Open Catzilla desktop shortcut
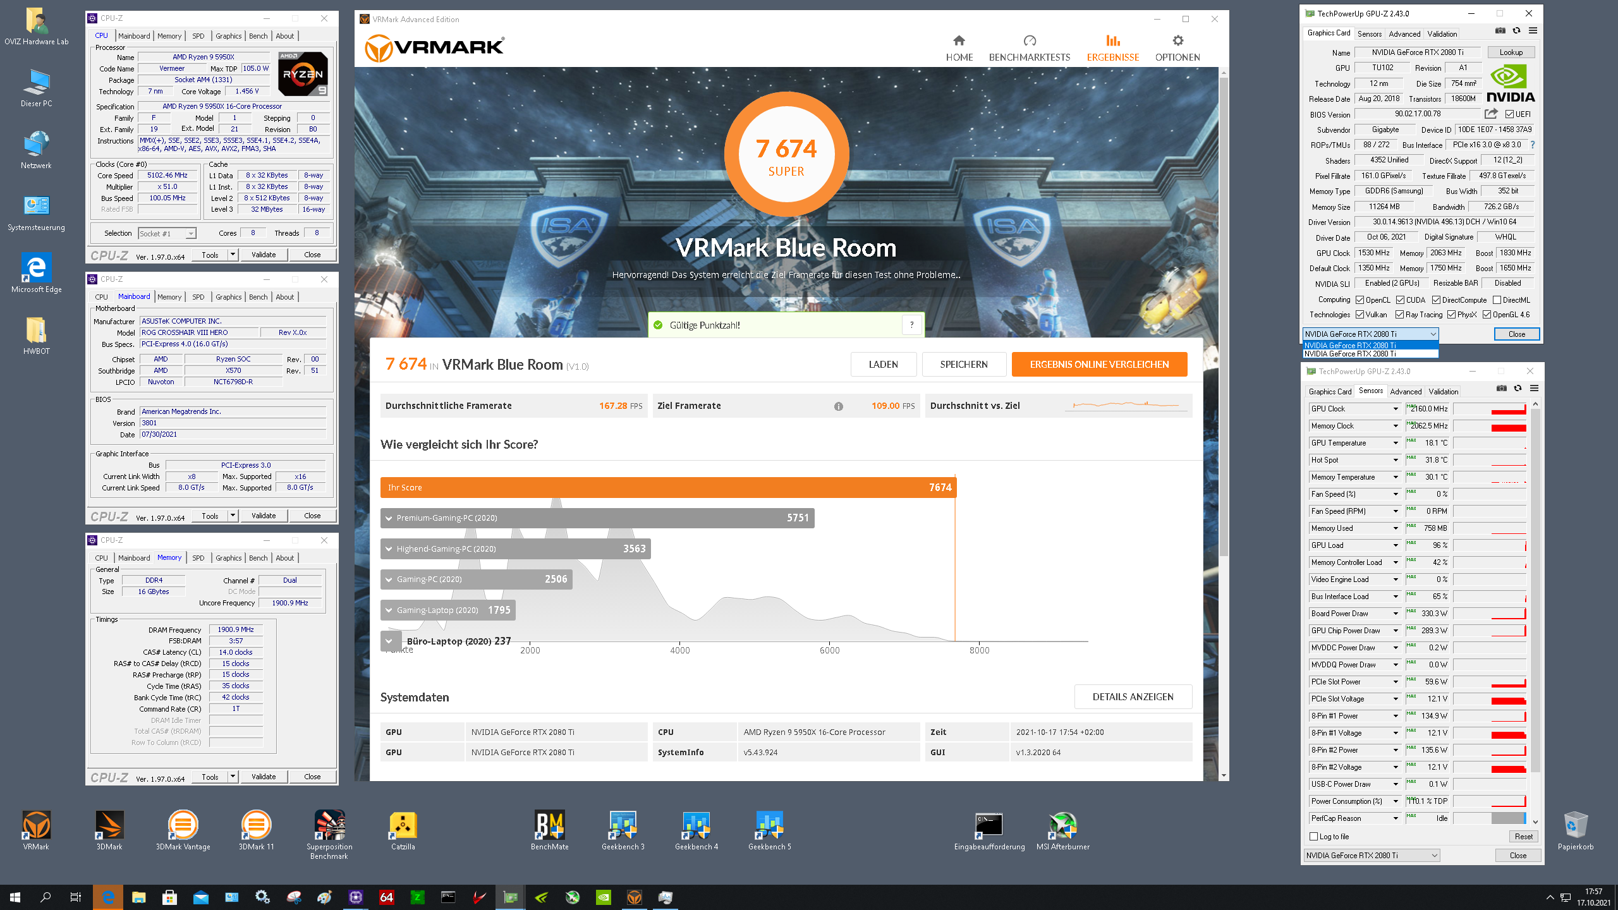This screenshot has width=1618, height=910. click(403, 830)
